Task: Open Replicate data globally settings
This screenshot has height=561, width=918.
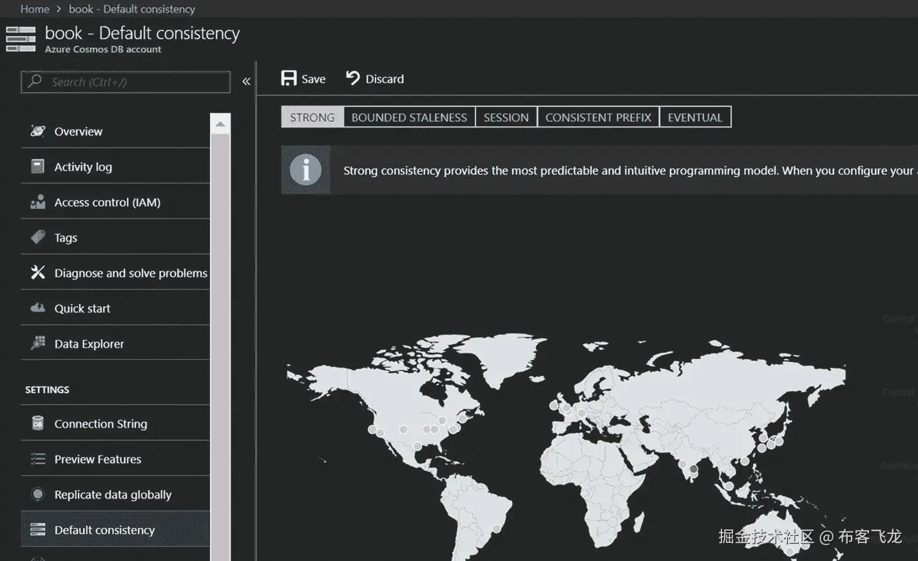Action: [x=115, y=494]
